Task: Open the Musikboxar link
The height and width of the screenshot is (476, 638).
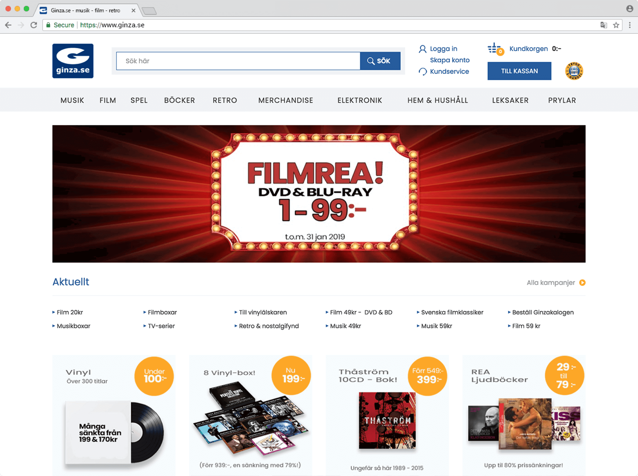Action: 74,326
